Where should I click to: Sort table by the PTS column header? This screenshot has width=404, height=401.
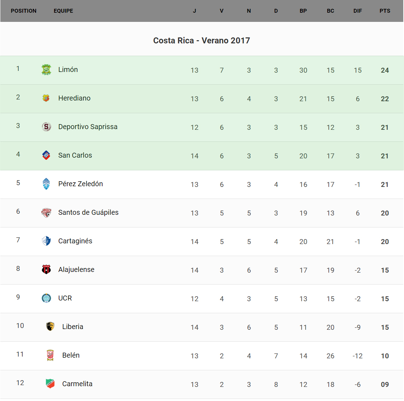tap(385, 11)
